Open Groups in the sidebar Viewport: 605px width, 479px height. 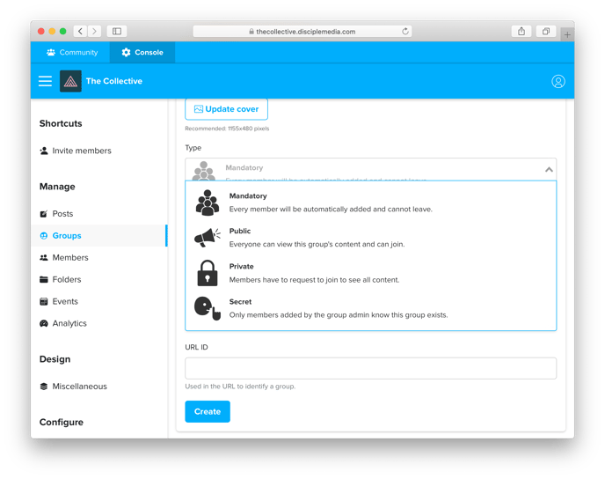(98, 236)
